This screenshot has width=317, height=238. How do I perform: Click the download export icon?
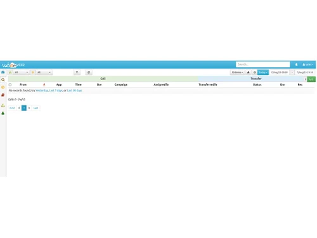[249, 72]
